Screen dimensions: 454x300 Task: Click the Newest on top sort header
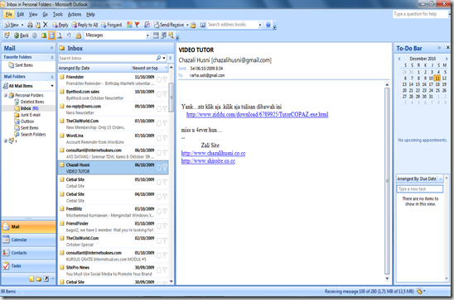145,68
